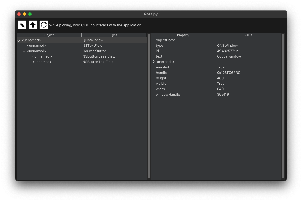Select the objectName property row
Viewport: 302px width, 201px height.
tap(216, 40)
